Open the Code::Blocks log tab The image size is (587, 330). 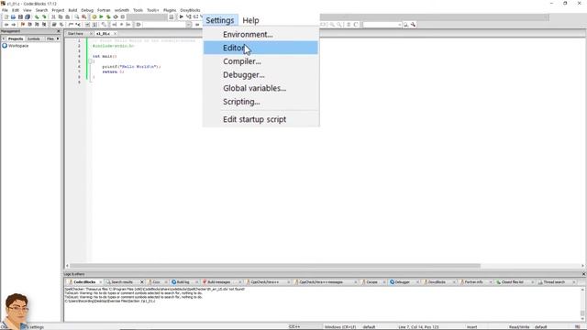tap(84, 282)
